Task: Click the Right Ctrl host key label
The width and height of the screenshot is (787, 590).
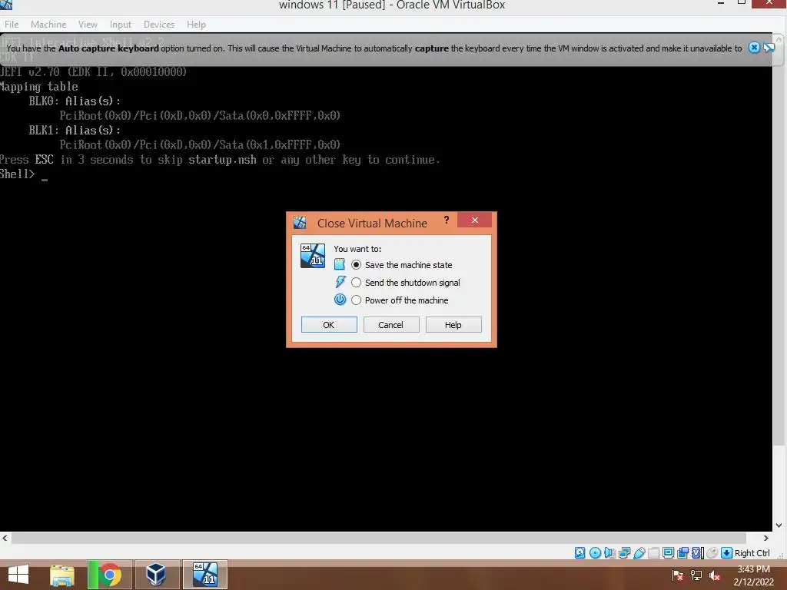Action: pos(752,553)
